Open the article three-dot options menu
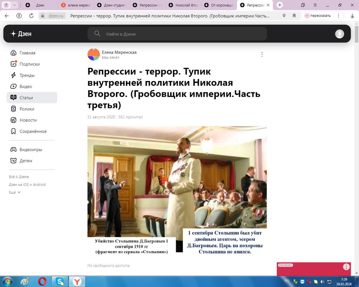 (262, 54)
